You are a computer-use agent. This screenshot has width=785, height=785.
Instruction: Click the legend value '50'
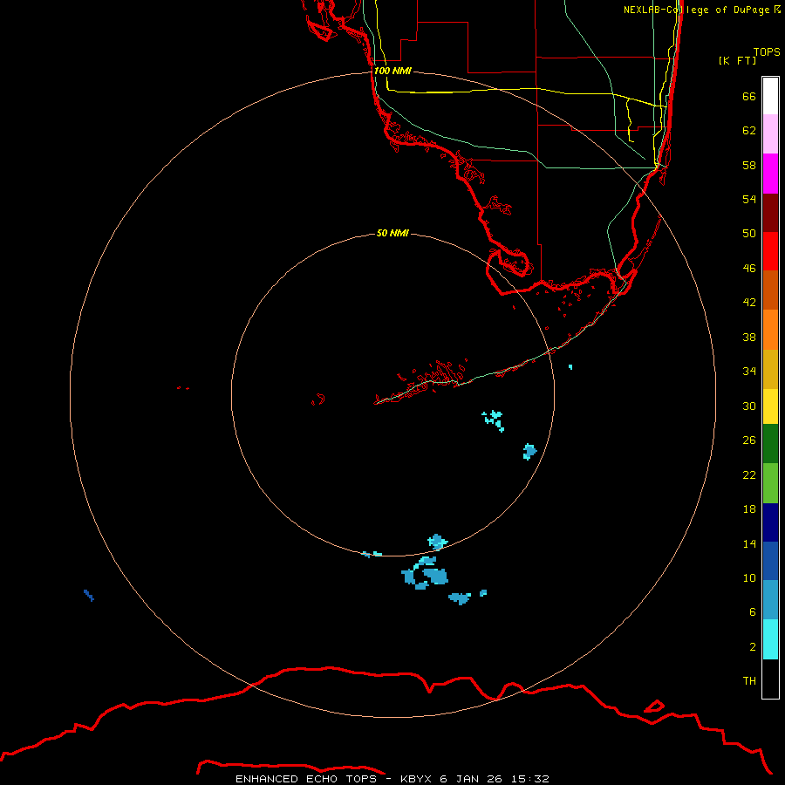coord(749,234)
